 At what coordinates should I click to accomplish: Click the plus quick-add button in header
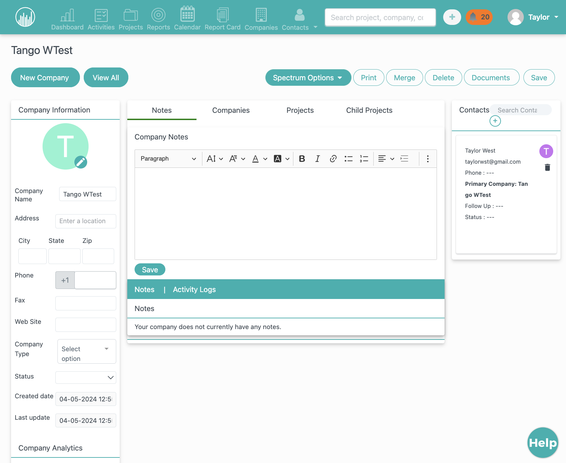click(x=452, y=17)
